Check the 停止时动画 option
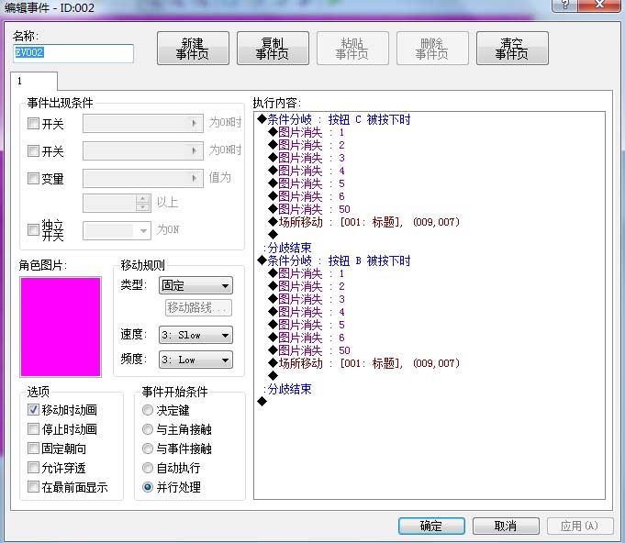 pyautogui.click(x=33, y=429)
